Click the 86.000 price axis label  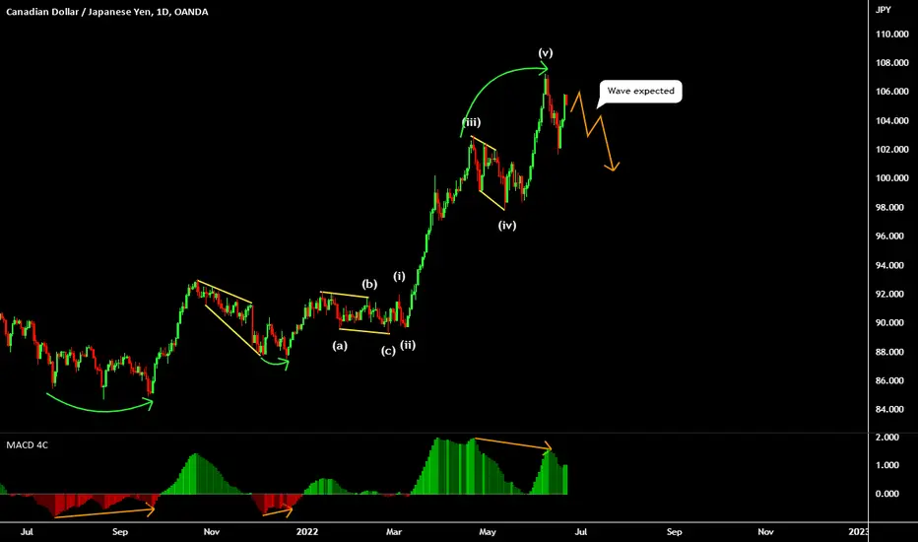coord(891,380)
